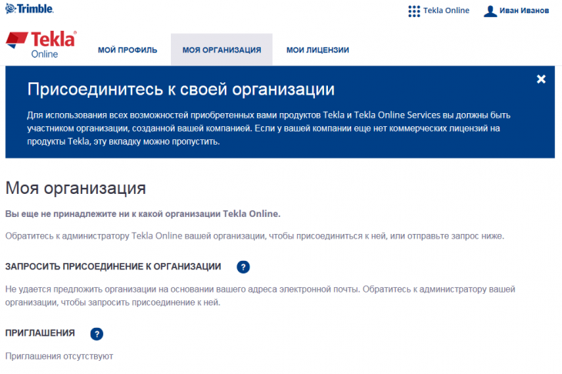Click the Моя организация heading
Screen dimensions: 562x374
75,188
